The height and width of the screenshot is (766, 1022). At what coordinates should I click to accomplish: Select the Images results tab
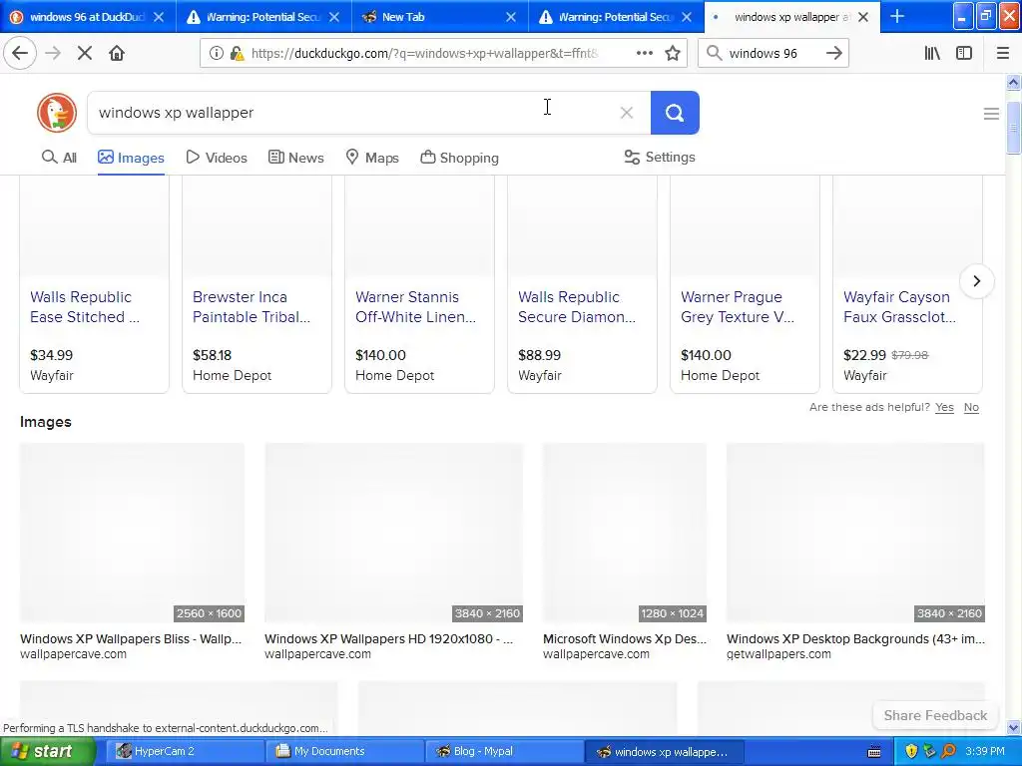pos(131,158)
